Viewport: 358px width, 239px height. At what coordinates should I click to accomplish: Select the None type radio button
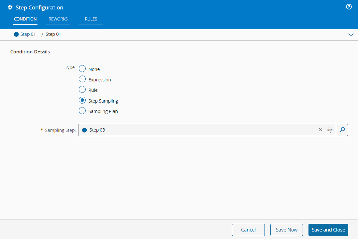(82, 69)
